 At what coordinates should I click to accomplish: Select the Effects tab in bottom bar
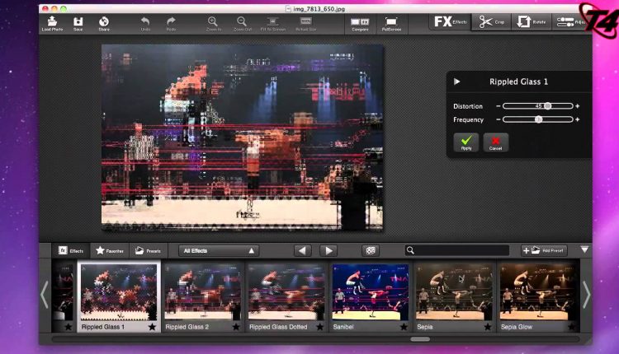pos(71,251)
